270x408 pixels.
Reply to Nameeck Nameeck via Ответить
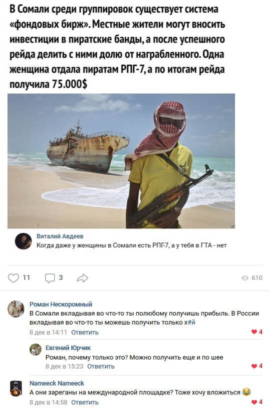click(x=85, y=402)
